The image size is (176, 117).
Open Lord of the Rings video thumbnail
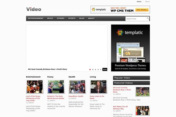pos(35,87)
